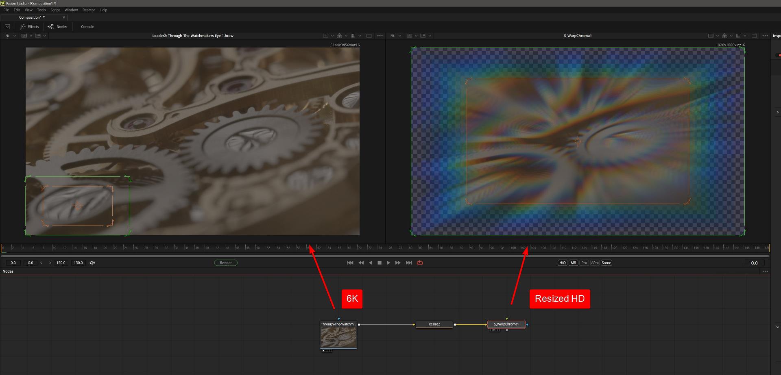Close the Composition1 tab
The image size is (781, 375).
[x=64, y=17]
